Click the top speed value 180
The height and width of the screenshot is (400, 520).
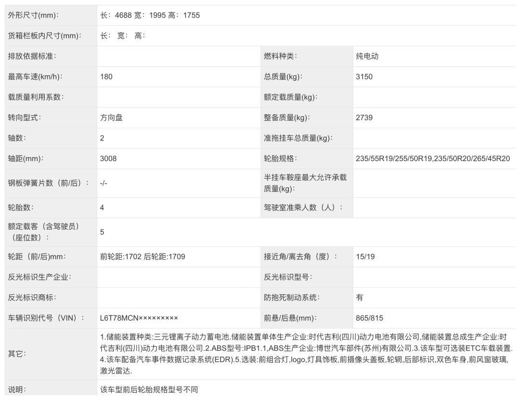[106, 77]
